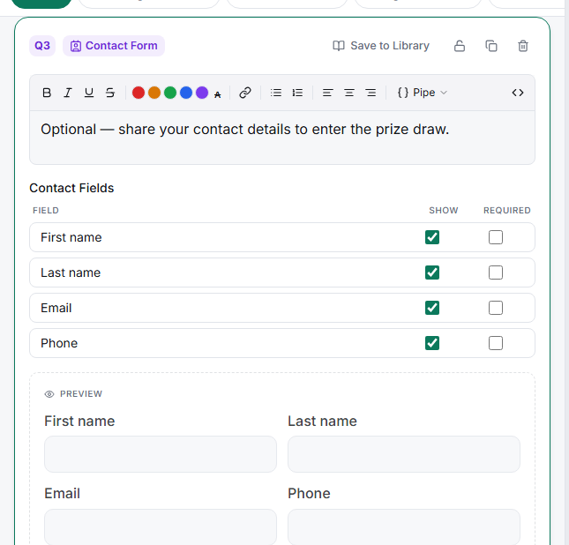Center align the text
The width and height of the screenshot is (569, 545).
click(x=349, y=93)
